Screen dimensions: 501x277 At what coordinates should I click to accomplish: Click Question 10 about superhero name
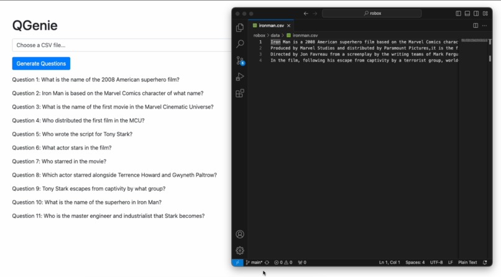[x=87, y=202]
